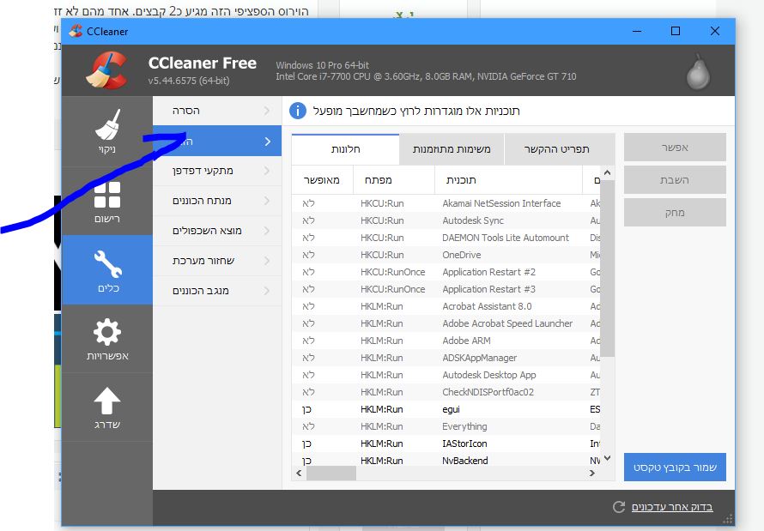764x531 pixels.
Task: Open the מנתח הכוננים disk analyzer tool
Action: (217, 201)
